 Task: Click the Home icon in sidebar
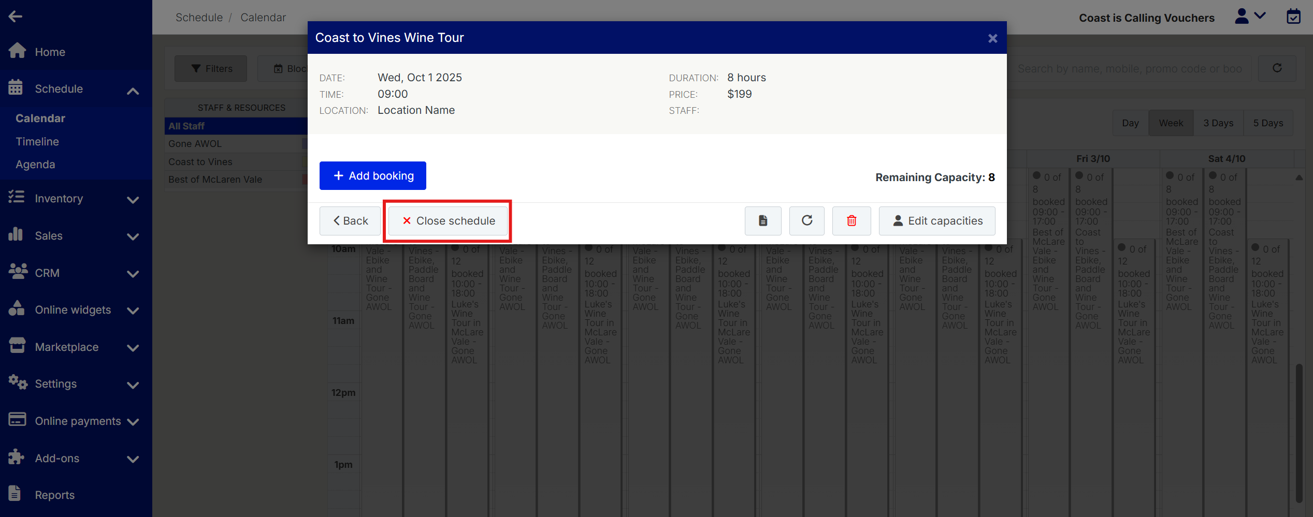tap(18, 51)
